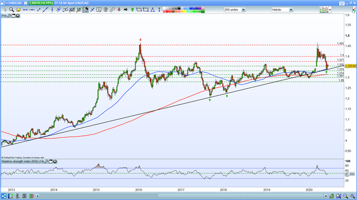Click the bottom-right green tools icon
357x200 pixels.
tap(331, 196)
